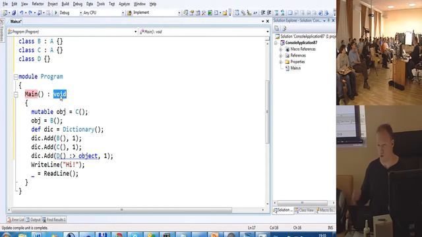Click the New Project toolbar icon
Viewport: 422px width, 237px height.
tap(5, 13)
